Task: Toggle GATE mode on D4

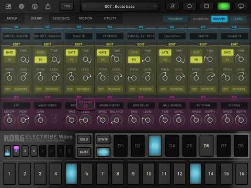Action: [x=103, y=52]
